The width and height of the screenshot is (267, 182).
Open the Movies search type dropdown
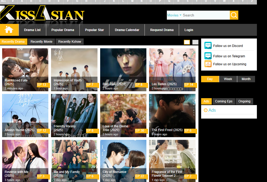pyautogui.click(x=174, y=15)
